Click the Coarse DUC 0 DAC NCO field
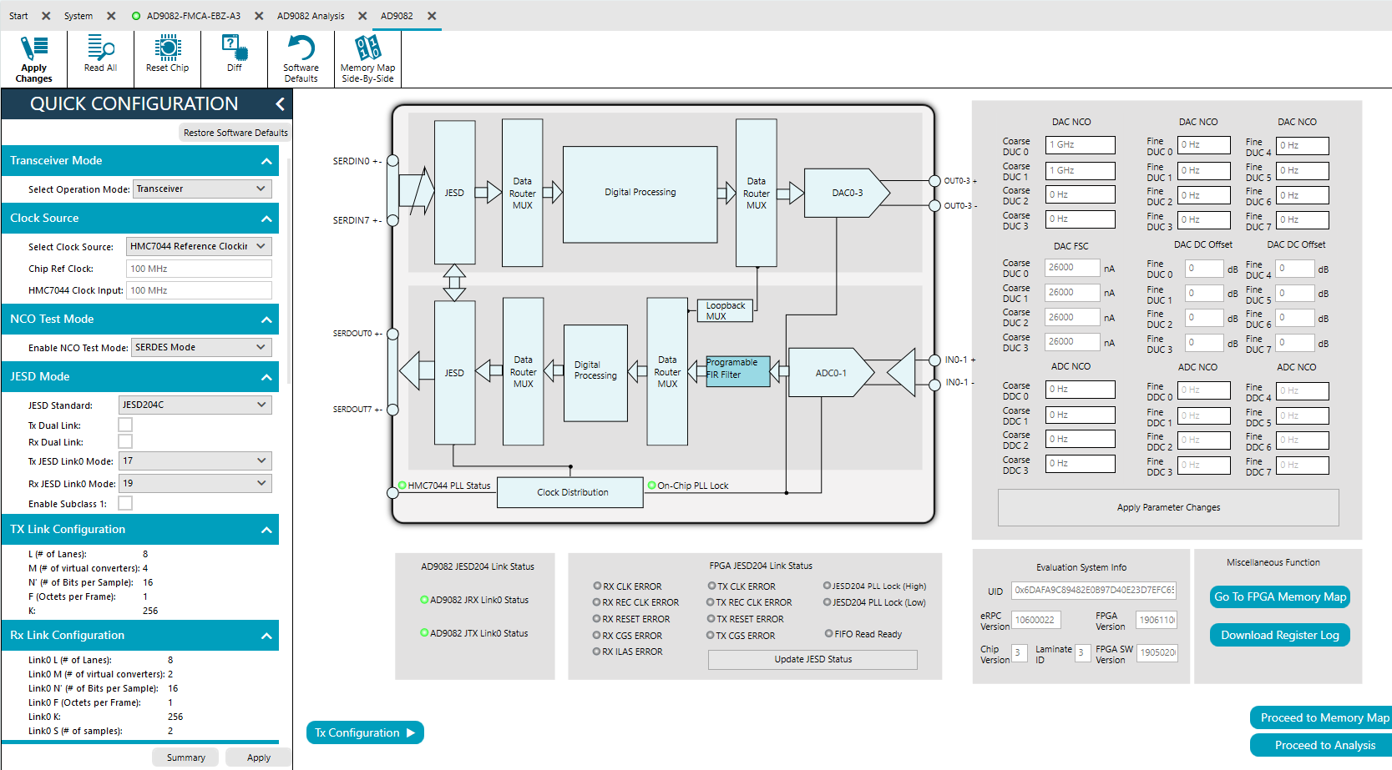 (x=1081, y=145)
